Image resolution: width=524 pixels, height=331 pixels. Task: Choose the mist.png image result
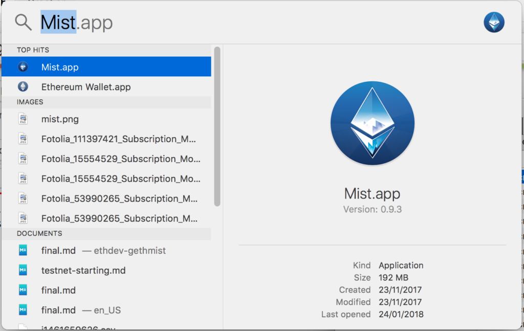pos(60,119)
